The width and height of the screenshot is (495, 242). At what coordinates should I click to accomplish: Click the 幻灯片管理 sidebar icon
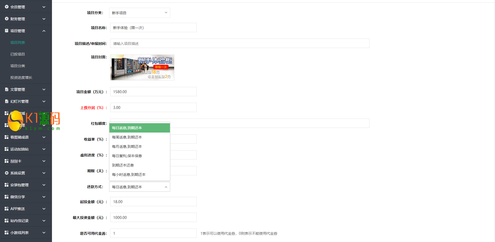click(x=7, y=101)
